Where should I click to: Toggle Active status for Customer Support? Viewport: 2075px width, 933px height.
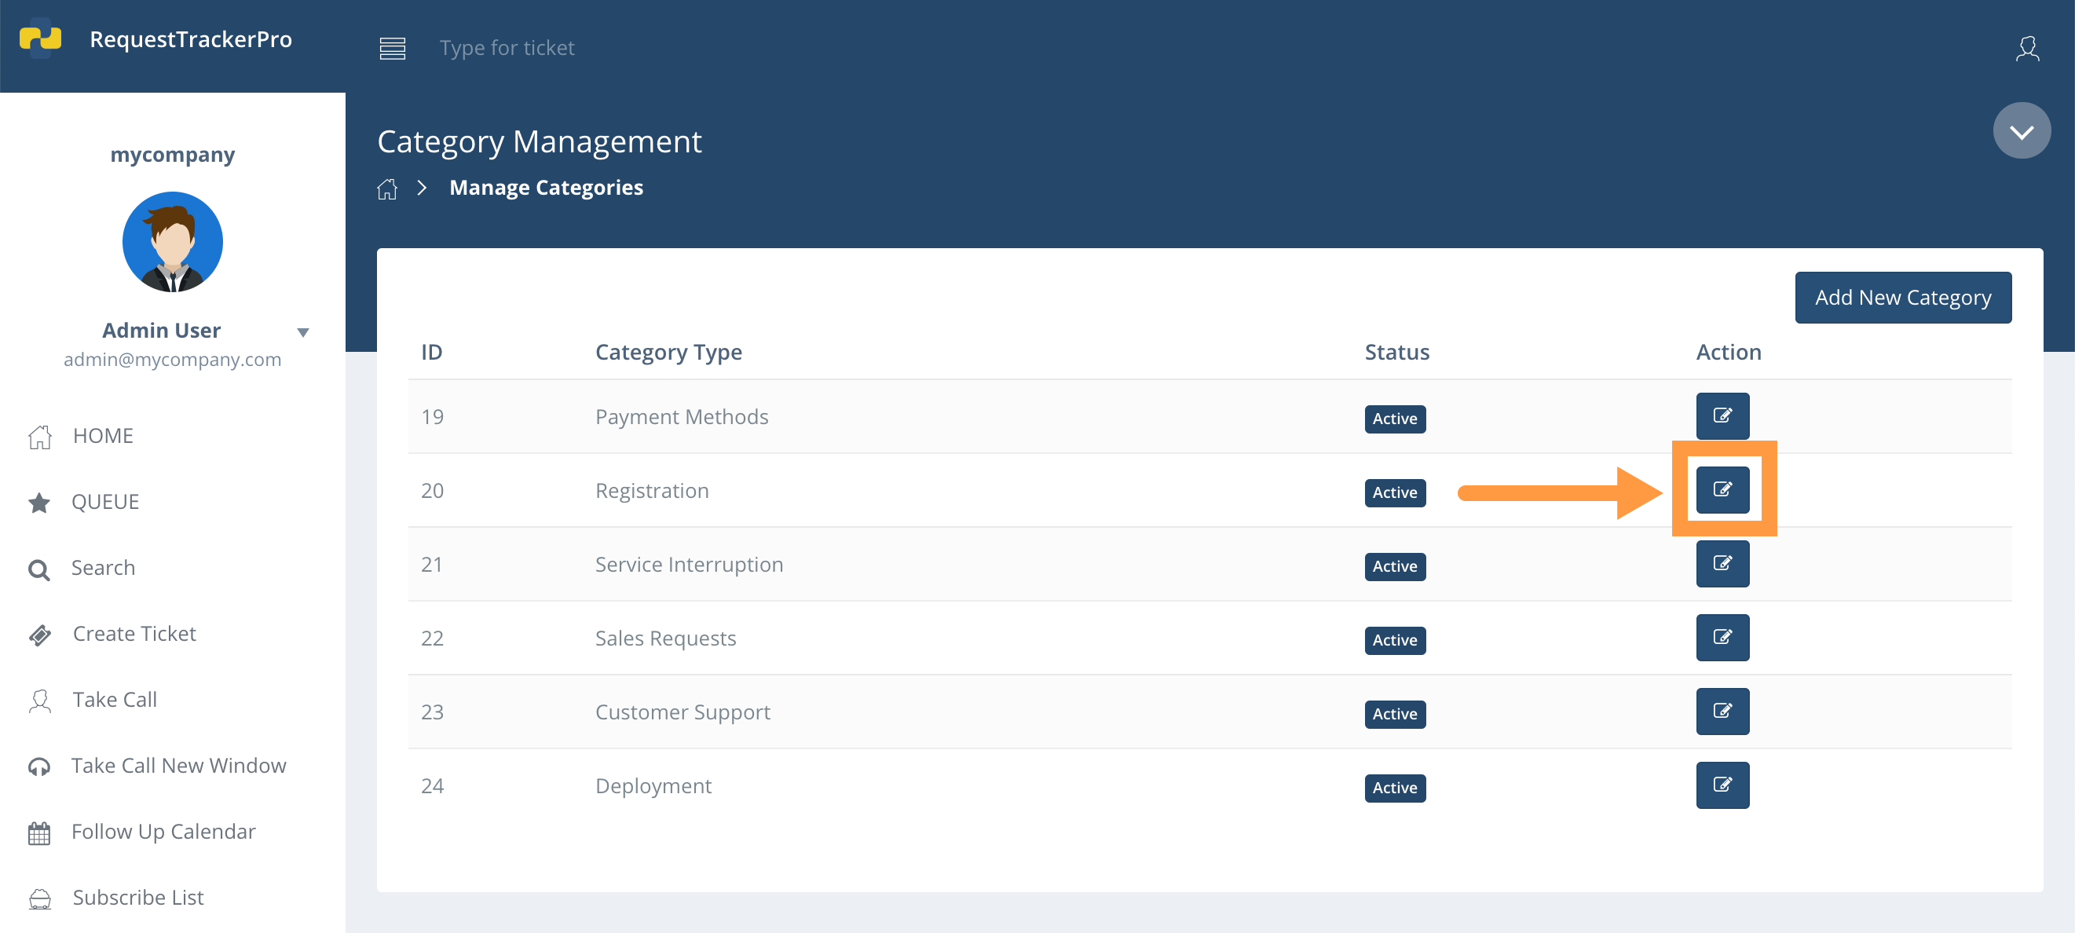point(1394,713)
